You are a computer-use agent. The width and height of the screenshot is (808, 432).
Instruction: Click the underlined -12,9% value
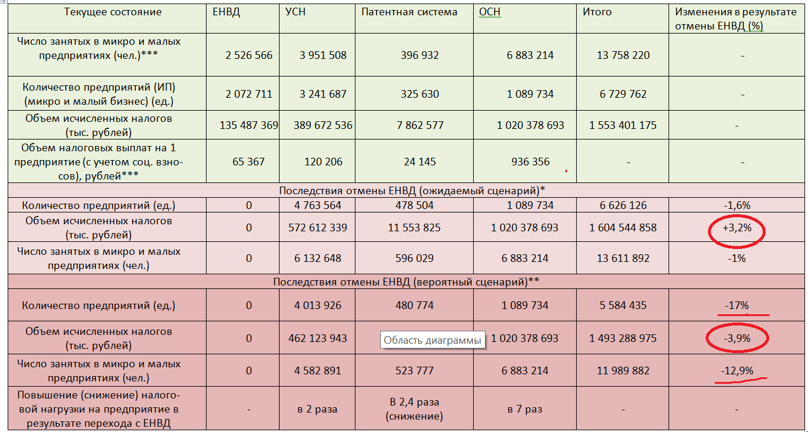click(736, 371)
